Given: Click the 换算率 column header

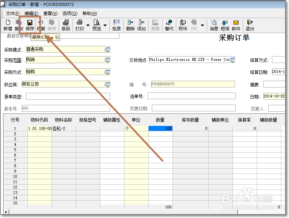Looking at the screenshot, I should click(x=245, y=120).
